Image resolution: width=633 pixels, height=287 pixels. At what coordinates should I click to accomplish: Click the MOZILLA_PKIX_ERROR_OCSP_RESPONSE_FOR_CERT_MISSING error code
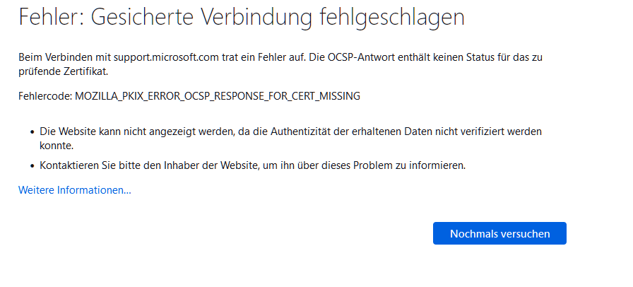click(217, 96)
